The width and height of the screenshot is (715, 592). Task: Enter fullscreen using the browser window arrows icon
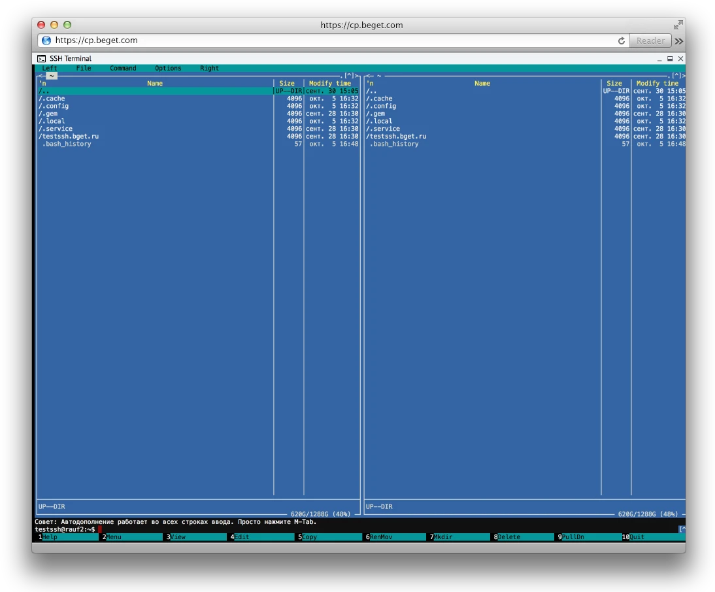tap(678, 25)
